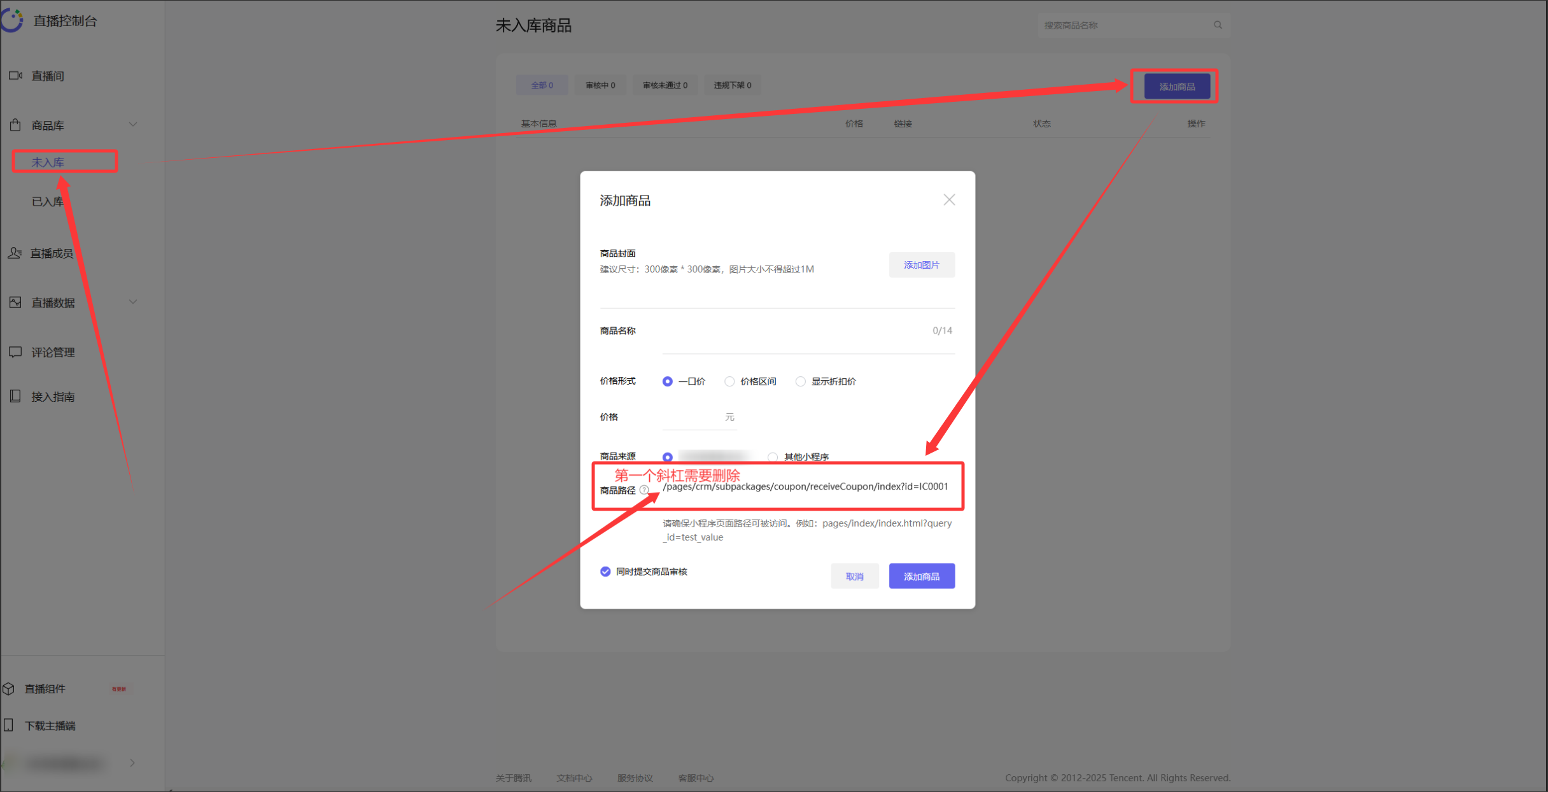Image resolution: width=1548 pixels, height=792 pixels.
Task: Click the 取消 button
Action: pos(854,576)
